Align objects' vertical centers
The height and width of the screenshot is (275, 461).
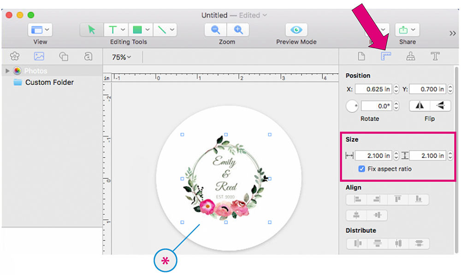[x=377, y=215]
